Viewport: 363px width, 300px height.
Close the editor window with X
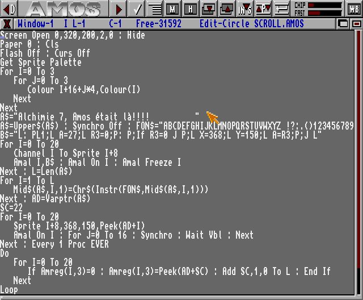(7, 24)
